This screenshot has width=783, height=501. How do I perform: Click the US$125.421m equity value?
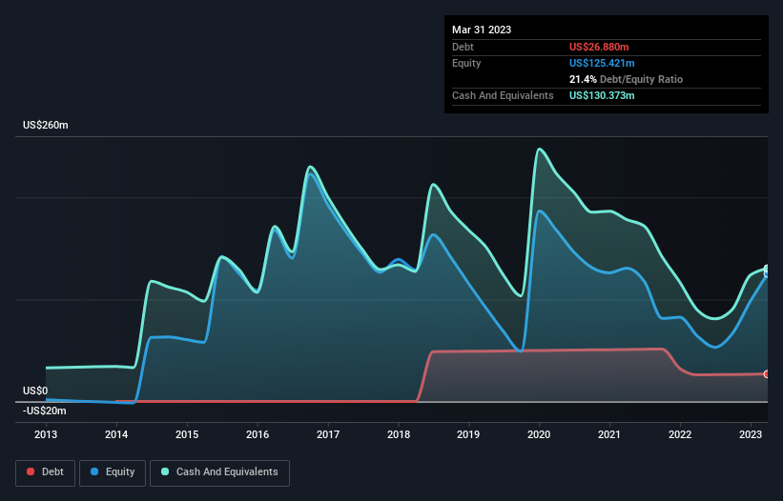click(602, 63)
